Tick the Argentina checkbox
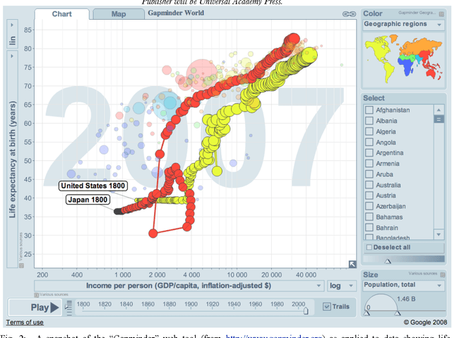This screenshot has width=452, height=338. pyautogui.click(x=369, y=153)
